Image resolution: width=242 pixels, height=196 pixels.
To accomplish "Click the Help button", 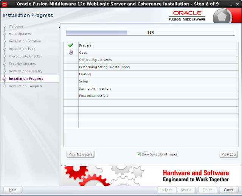I will pos(13,190).
